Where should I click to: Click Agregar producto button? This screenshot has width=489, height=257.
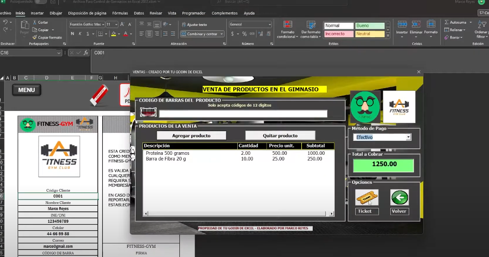pyautogui.click(x=192, y=136)
